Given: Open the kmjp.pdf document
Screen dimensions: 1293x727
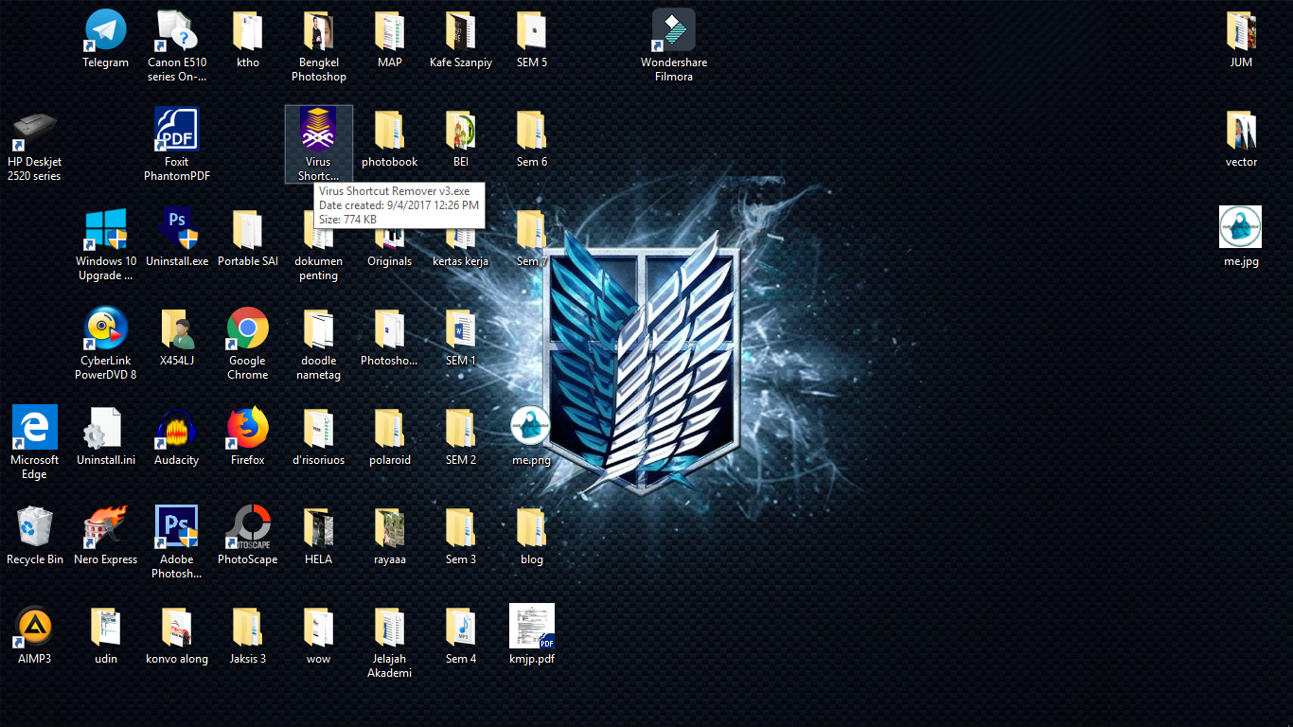Looking at the screenshot, I should 531,626.
